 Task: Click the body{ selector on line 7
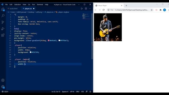(x=16, y=29)
